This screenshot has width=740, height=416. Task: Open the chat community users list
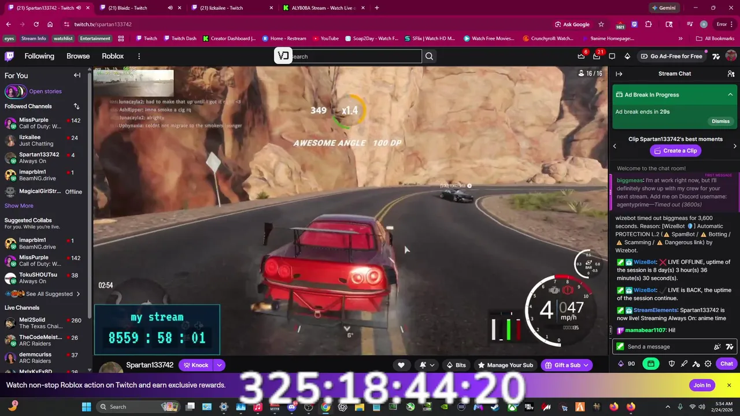click(731, 73)
